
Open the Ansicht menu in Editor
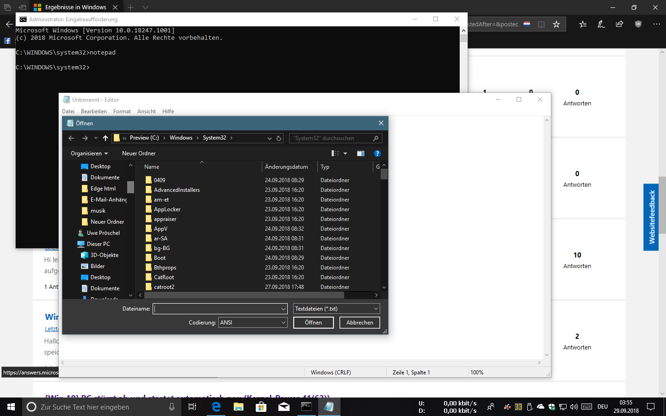coord(147,111)
